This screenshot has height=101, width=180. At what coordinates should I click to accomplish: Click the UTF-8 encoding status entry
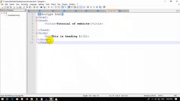click(160, 96)
